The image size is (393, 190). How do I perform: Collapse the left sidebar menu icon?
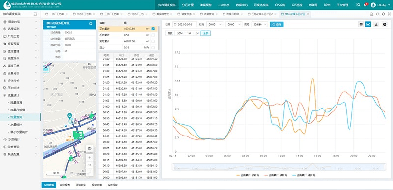(35, 14)
